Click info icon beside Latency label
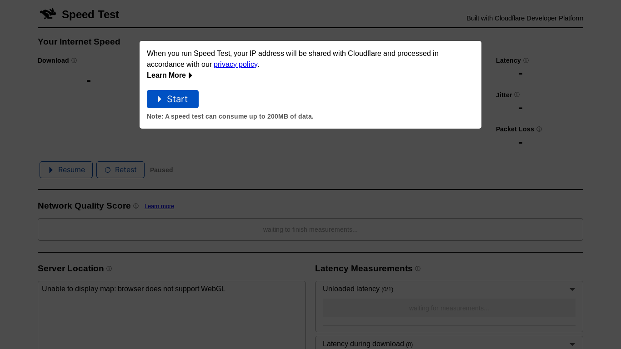This screenshot has width=621, height=349. pyautogui.click(x=526, y=60)
